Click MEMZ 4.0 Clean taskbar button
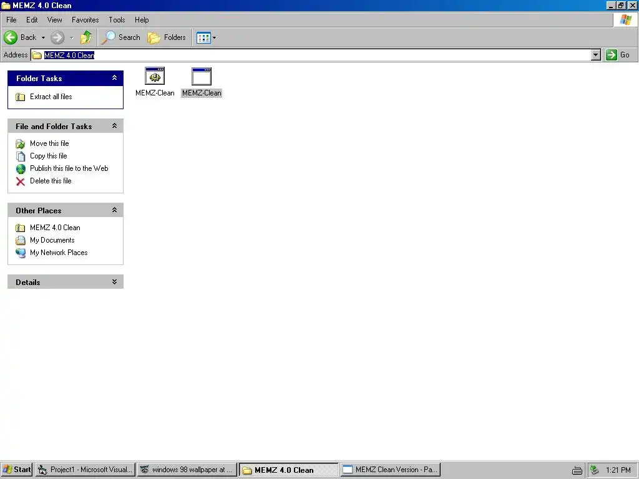 288,470
